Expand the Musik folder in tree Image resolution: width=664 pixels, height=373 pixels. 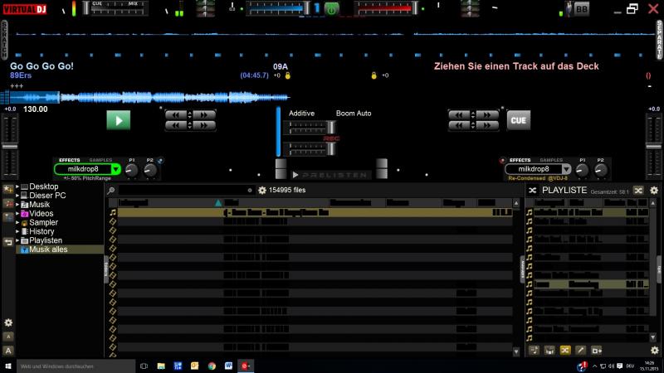17,204
